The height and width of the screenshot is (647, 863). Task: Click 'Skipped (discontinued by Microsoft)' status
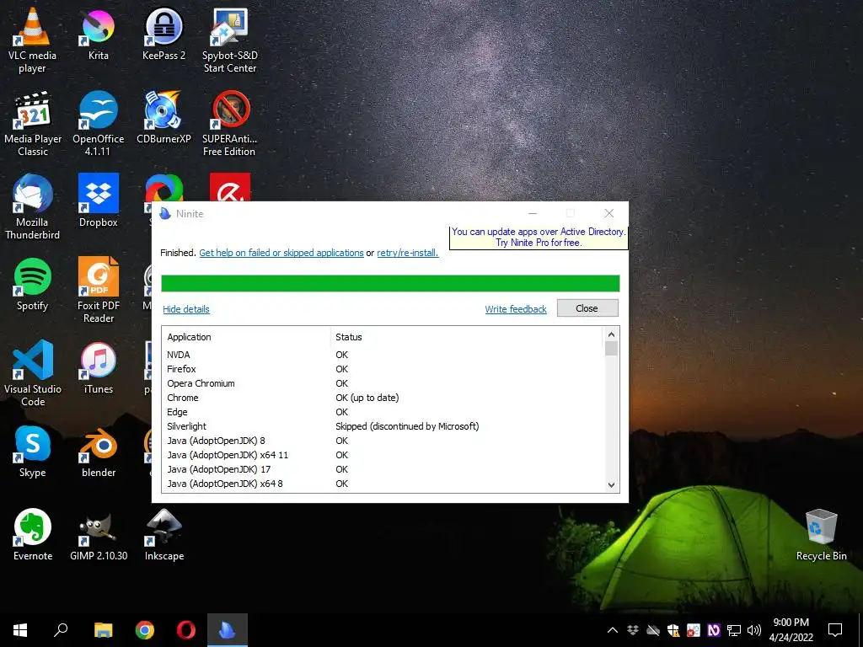pyautogui.click(x=407, y=426)
